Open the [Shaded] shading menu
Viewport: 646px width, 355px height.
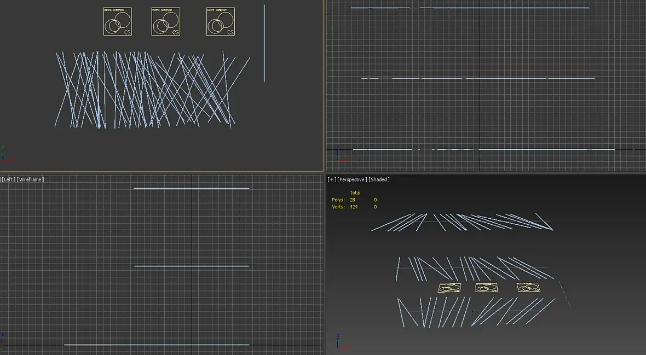point(379,179)
